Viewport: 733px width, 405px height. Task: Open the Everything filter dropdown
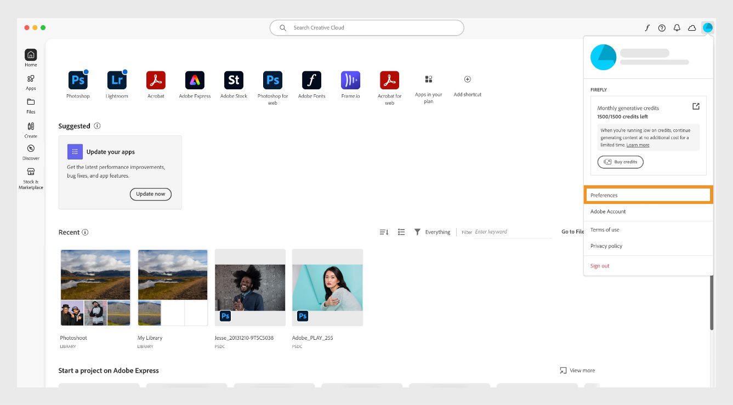pos(437,232)
